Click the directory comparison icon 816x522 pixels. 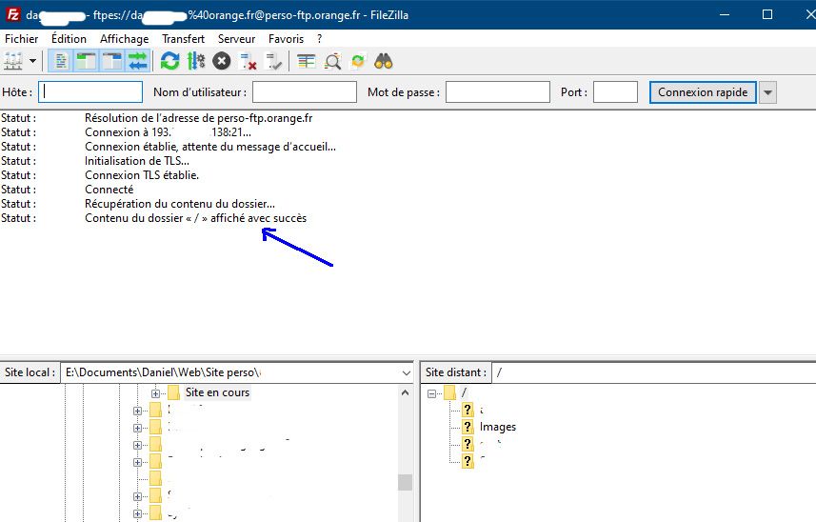[x=332, y=61]
